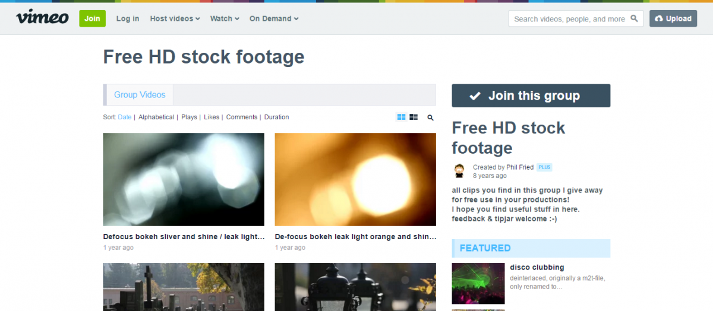This screenshot has width=713, height=311.
Task: Open the Log in link
Action: coord(128,18)
